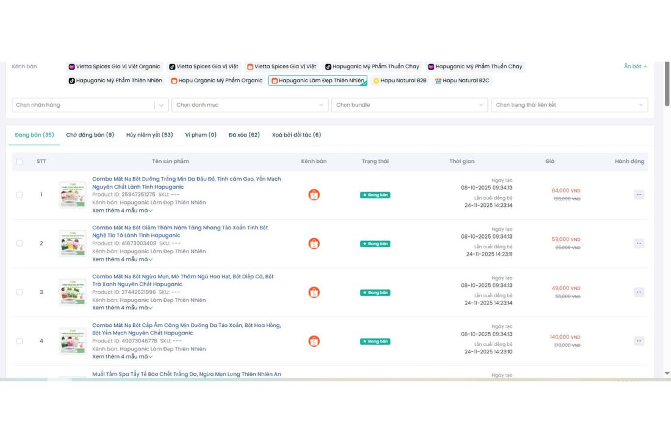Open thumbnail image of product 4
671x443 pixels.
click(73, 341)
